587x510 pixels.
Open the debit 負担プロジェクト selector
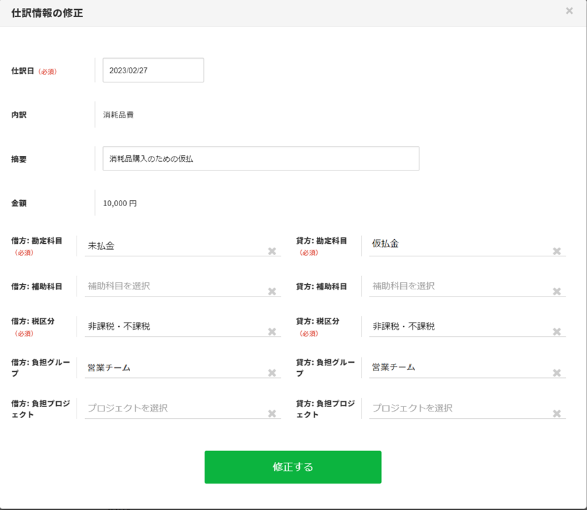[172, 408]
